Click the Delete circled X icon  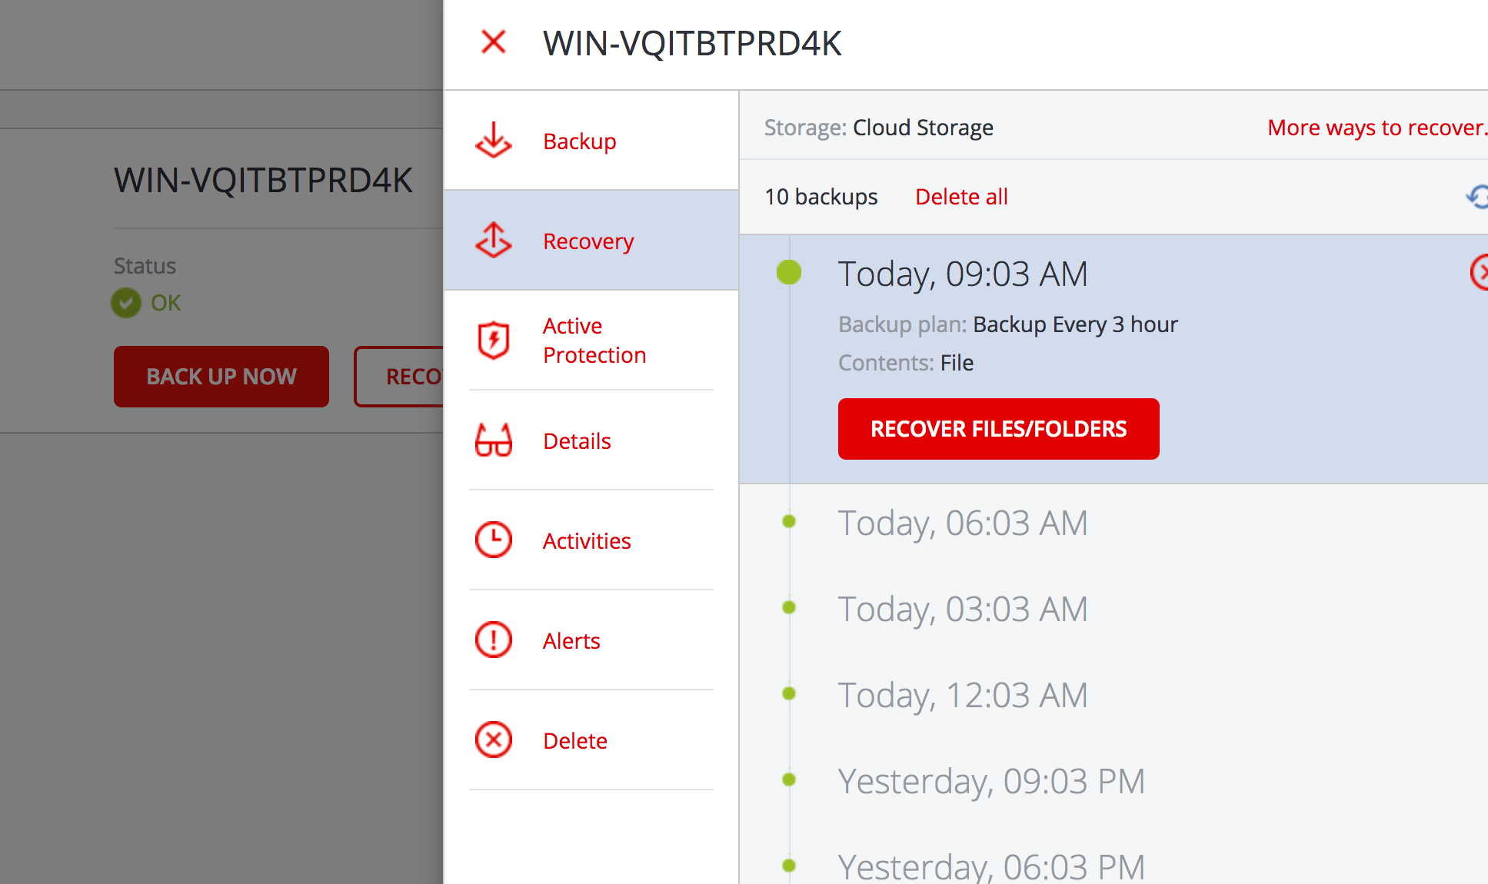(x=493, y=740)
